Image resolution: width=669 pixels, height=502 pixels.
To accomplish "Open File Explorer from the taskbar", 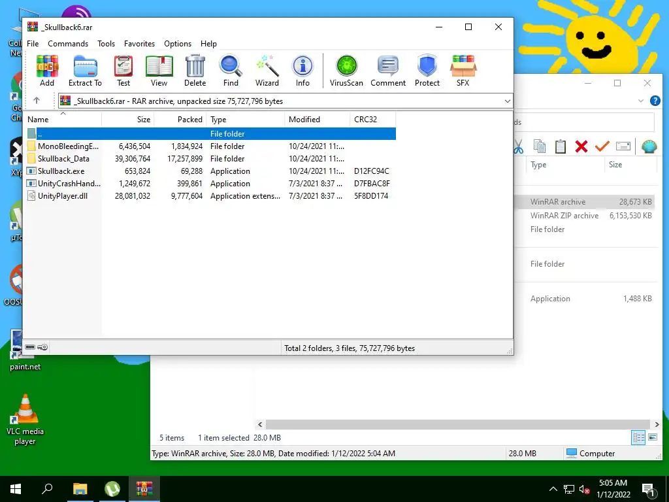I will coord(80,489).
